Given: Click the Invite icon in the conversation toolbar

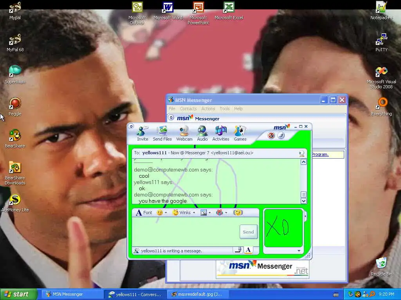Looking at the screenshot, I should tap(142, 134).
